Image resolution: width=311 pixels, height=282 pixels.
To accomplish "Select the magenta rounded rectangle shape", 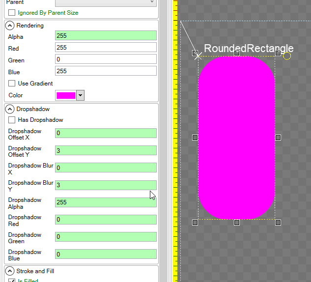I will tap(237, 138).
